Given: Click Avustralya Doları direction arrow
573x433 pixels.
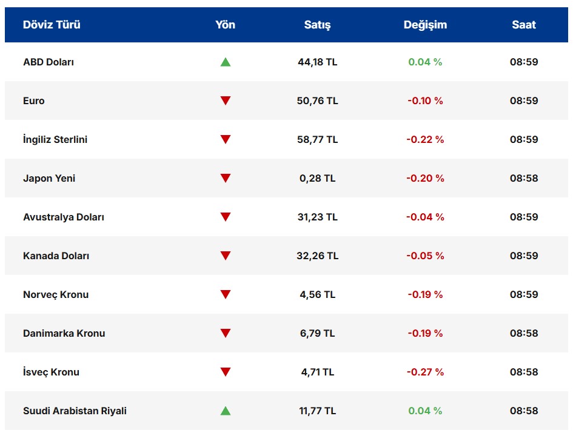Looking at the screenshot, I should (x=226, y=217).
